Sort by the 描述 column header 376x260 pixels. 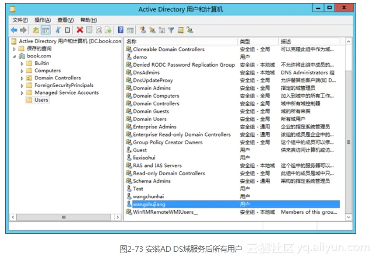[x=309, y=41]
